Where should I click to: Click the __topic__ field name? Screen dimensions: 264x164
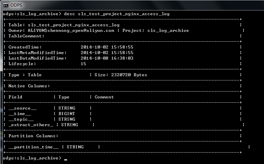[x=21, y=120]
